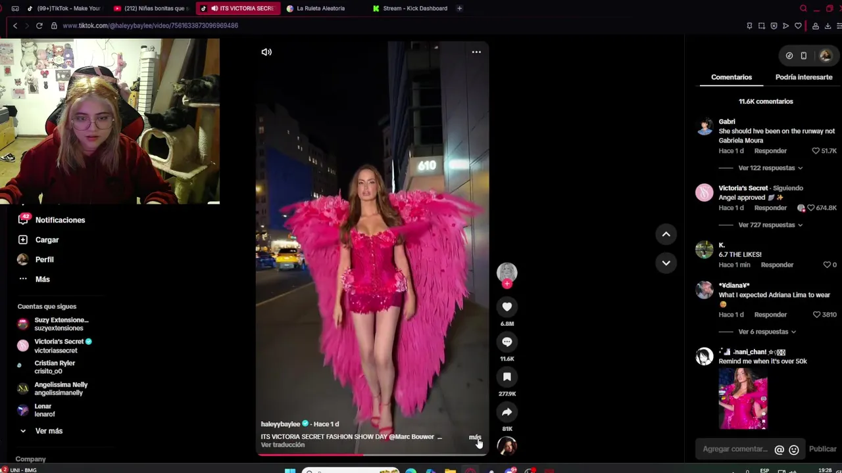The width and height of the screenshot is (842, 473).
Task: Click the TikTok coin icon in top-right pill
Action: pos(789,56)
